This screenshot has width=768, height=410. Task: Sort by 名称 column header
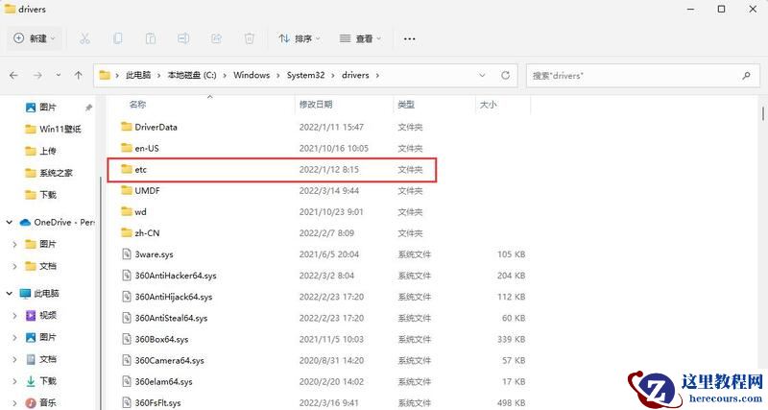[138, 105]
